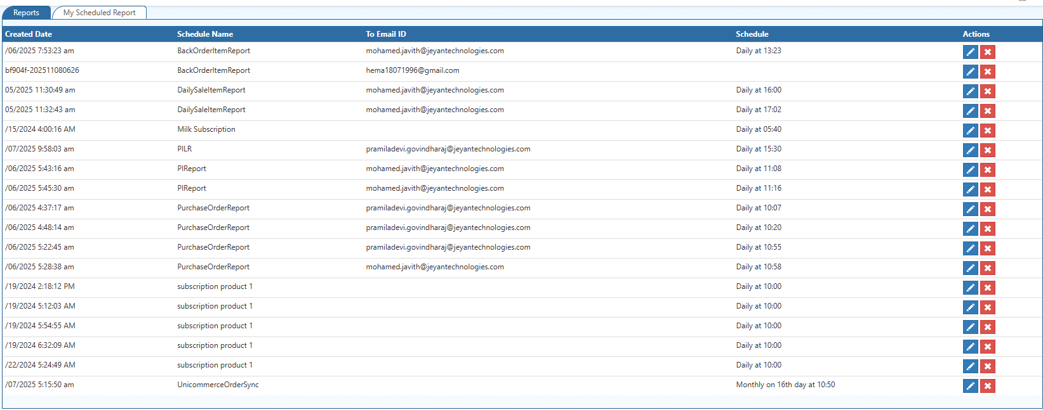Edit DailySaleItemReport scheduled Daily at 16:00
1043x410 pixels.
point(970,91)
